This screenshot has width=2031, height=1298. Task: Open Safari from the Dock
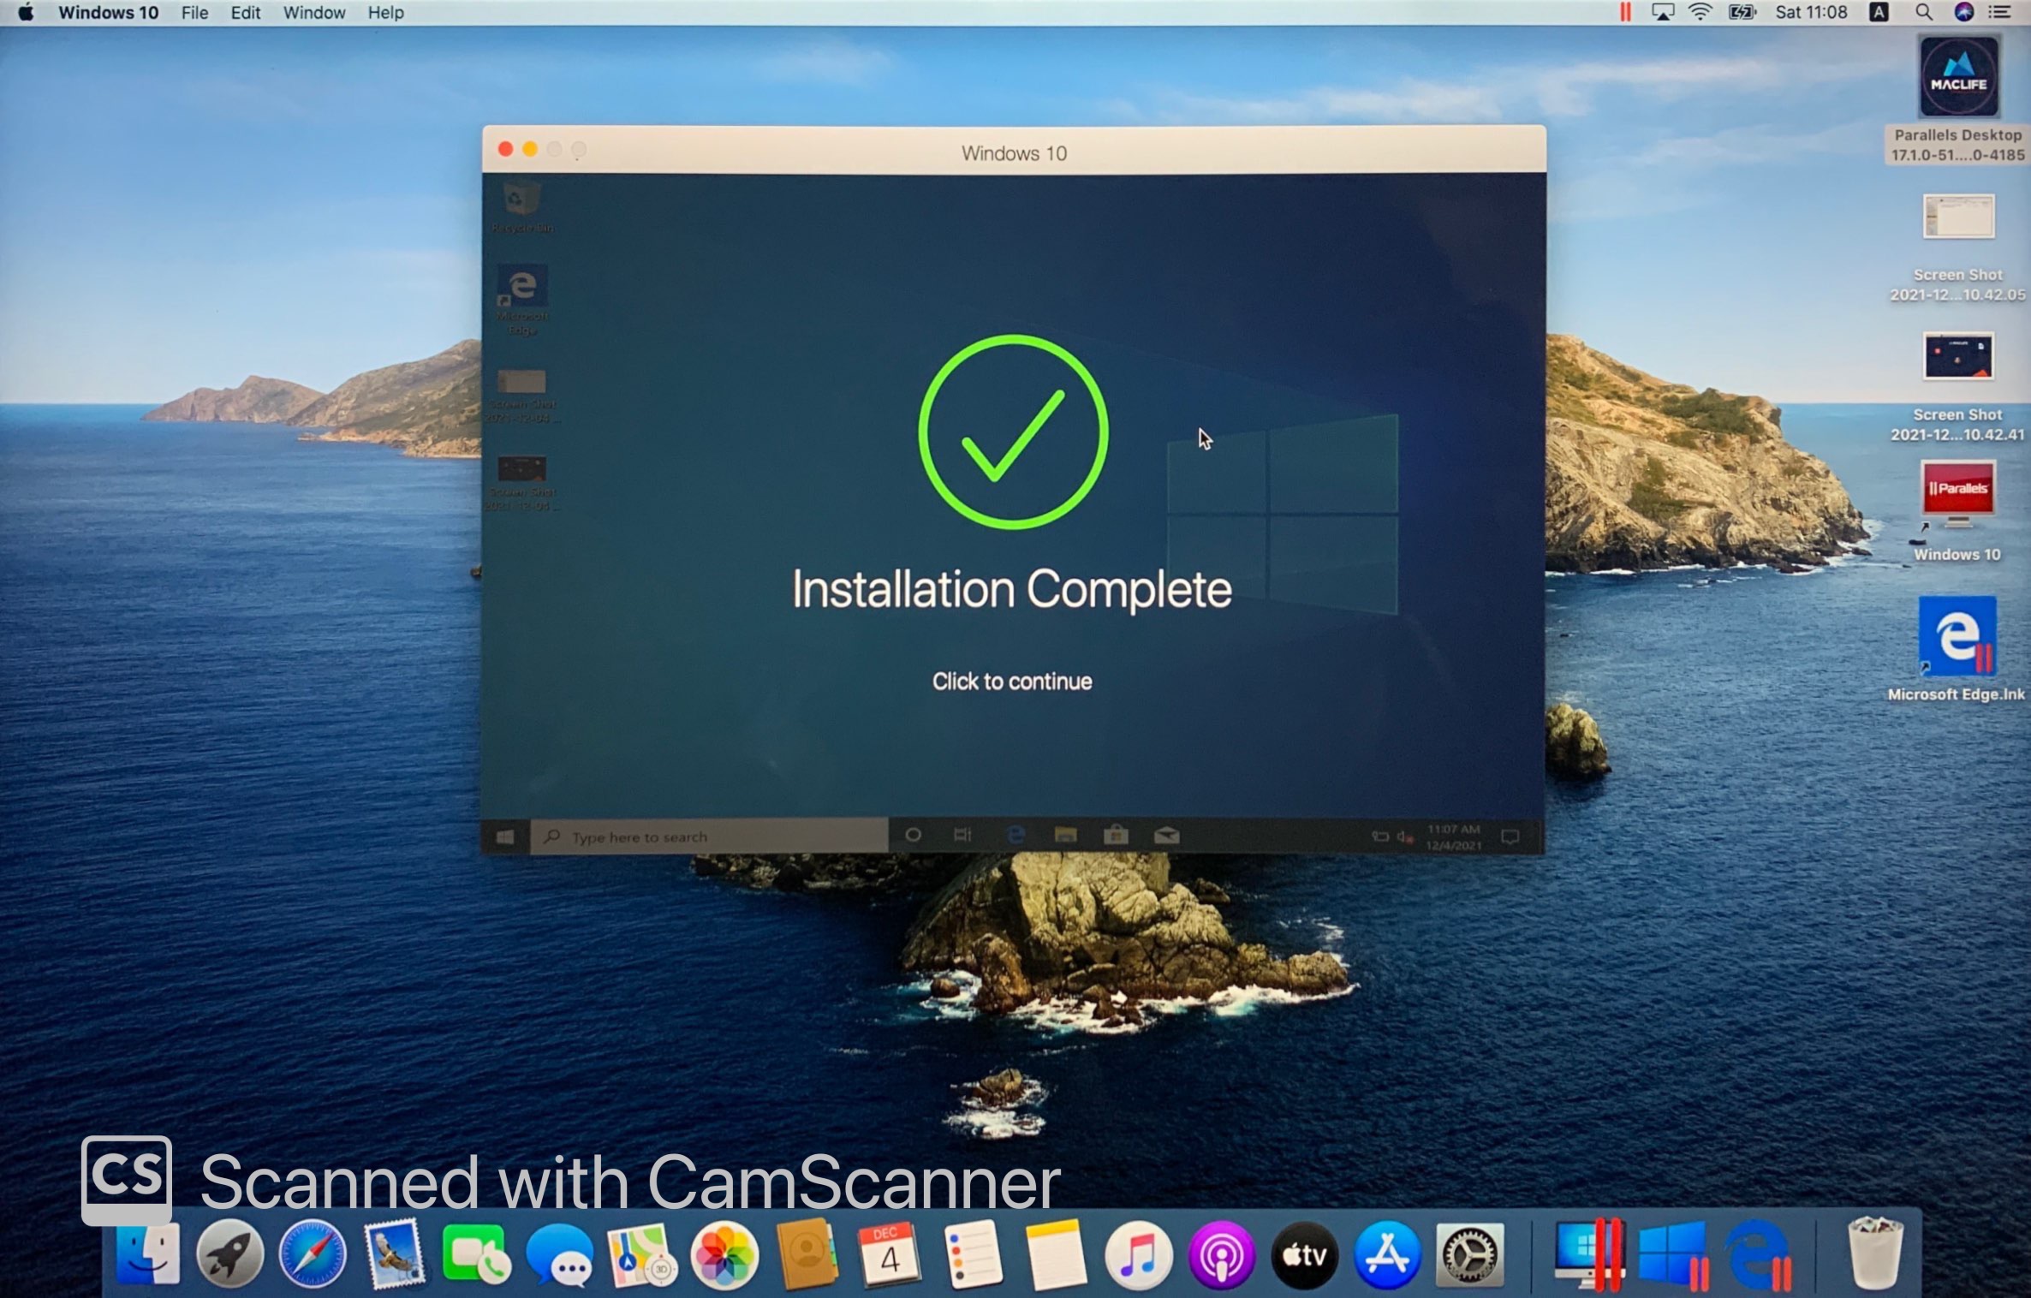[x=313, y=1254]
